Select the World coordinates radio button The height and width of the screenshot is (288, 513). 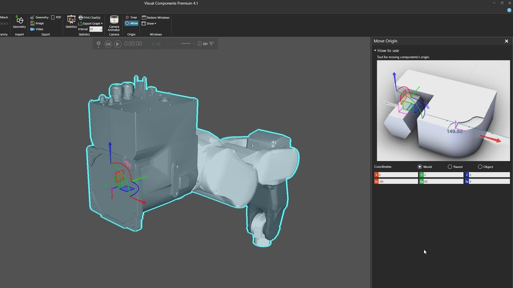(420, 167)
